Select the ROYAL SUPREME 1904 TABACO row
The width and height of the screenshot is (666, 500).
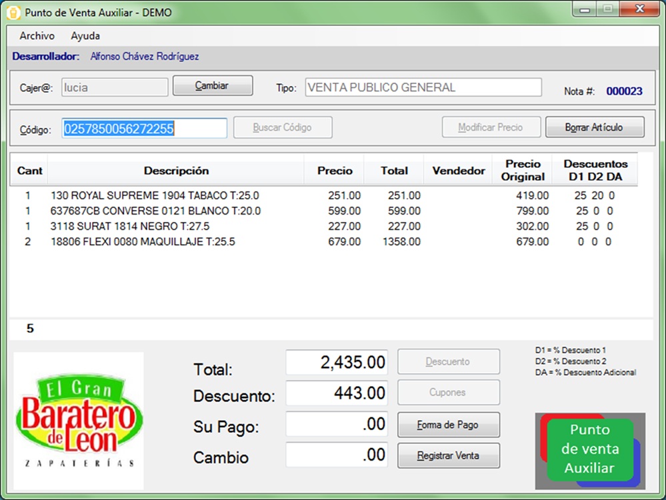pyautogui.click(x=155, y=196)
